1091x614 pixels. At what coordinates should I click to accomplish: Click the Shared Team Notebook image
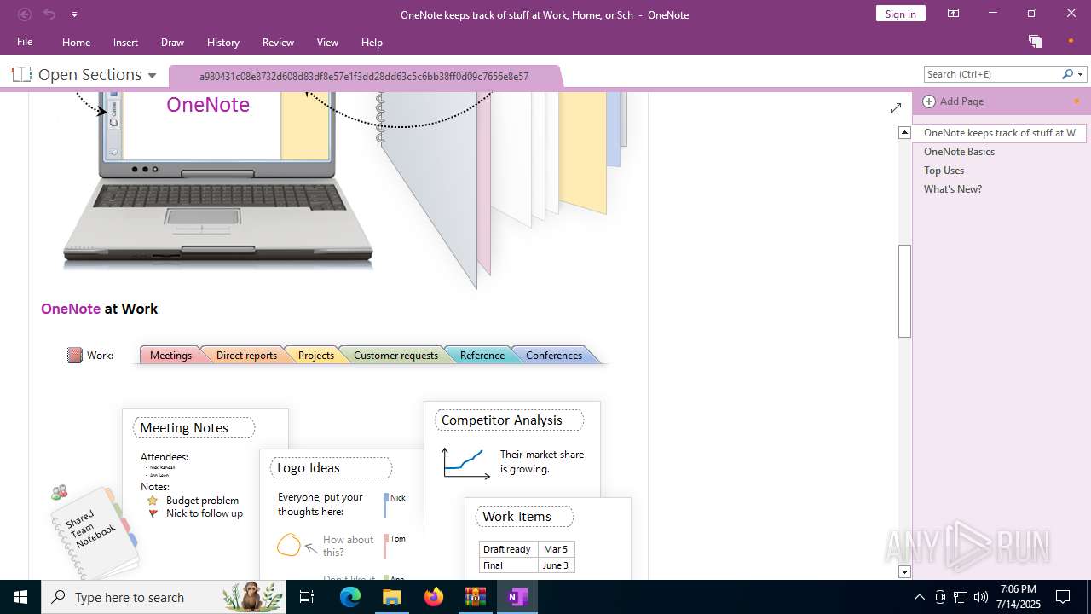[95, 533]
